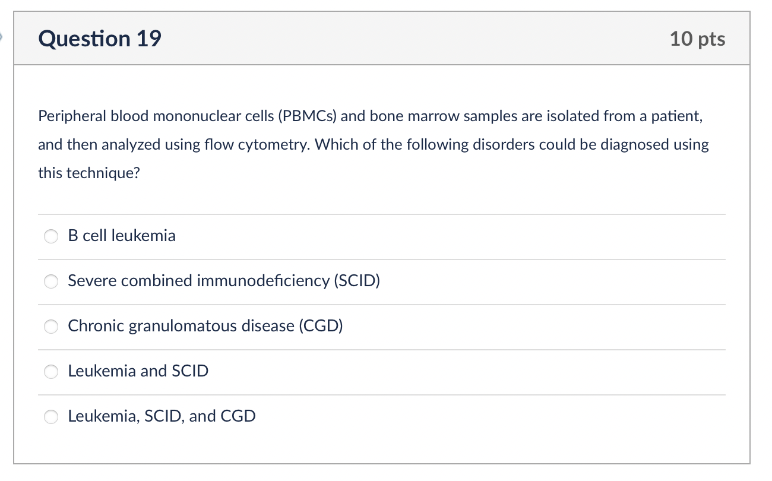Pick the Leukemia and SCID radio button
Viewport: 772px width, 481px height.
coord(52,372)
